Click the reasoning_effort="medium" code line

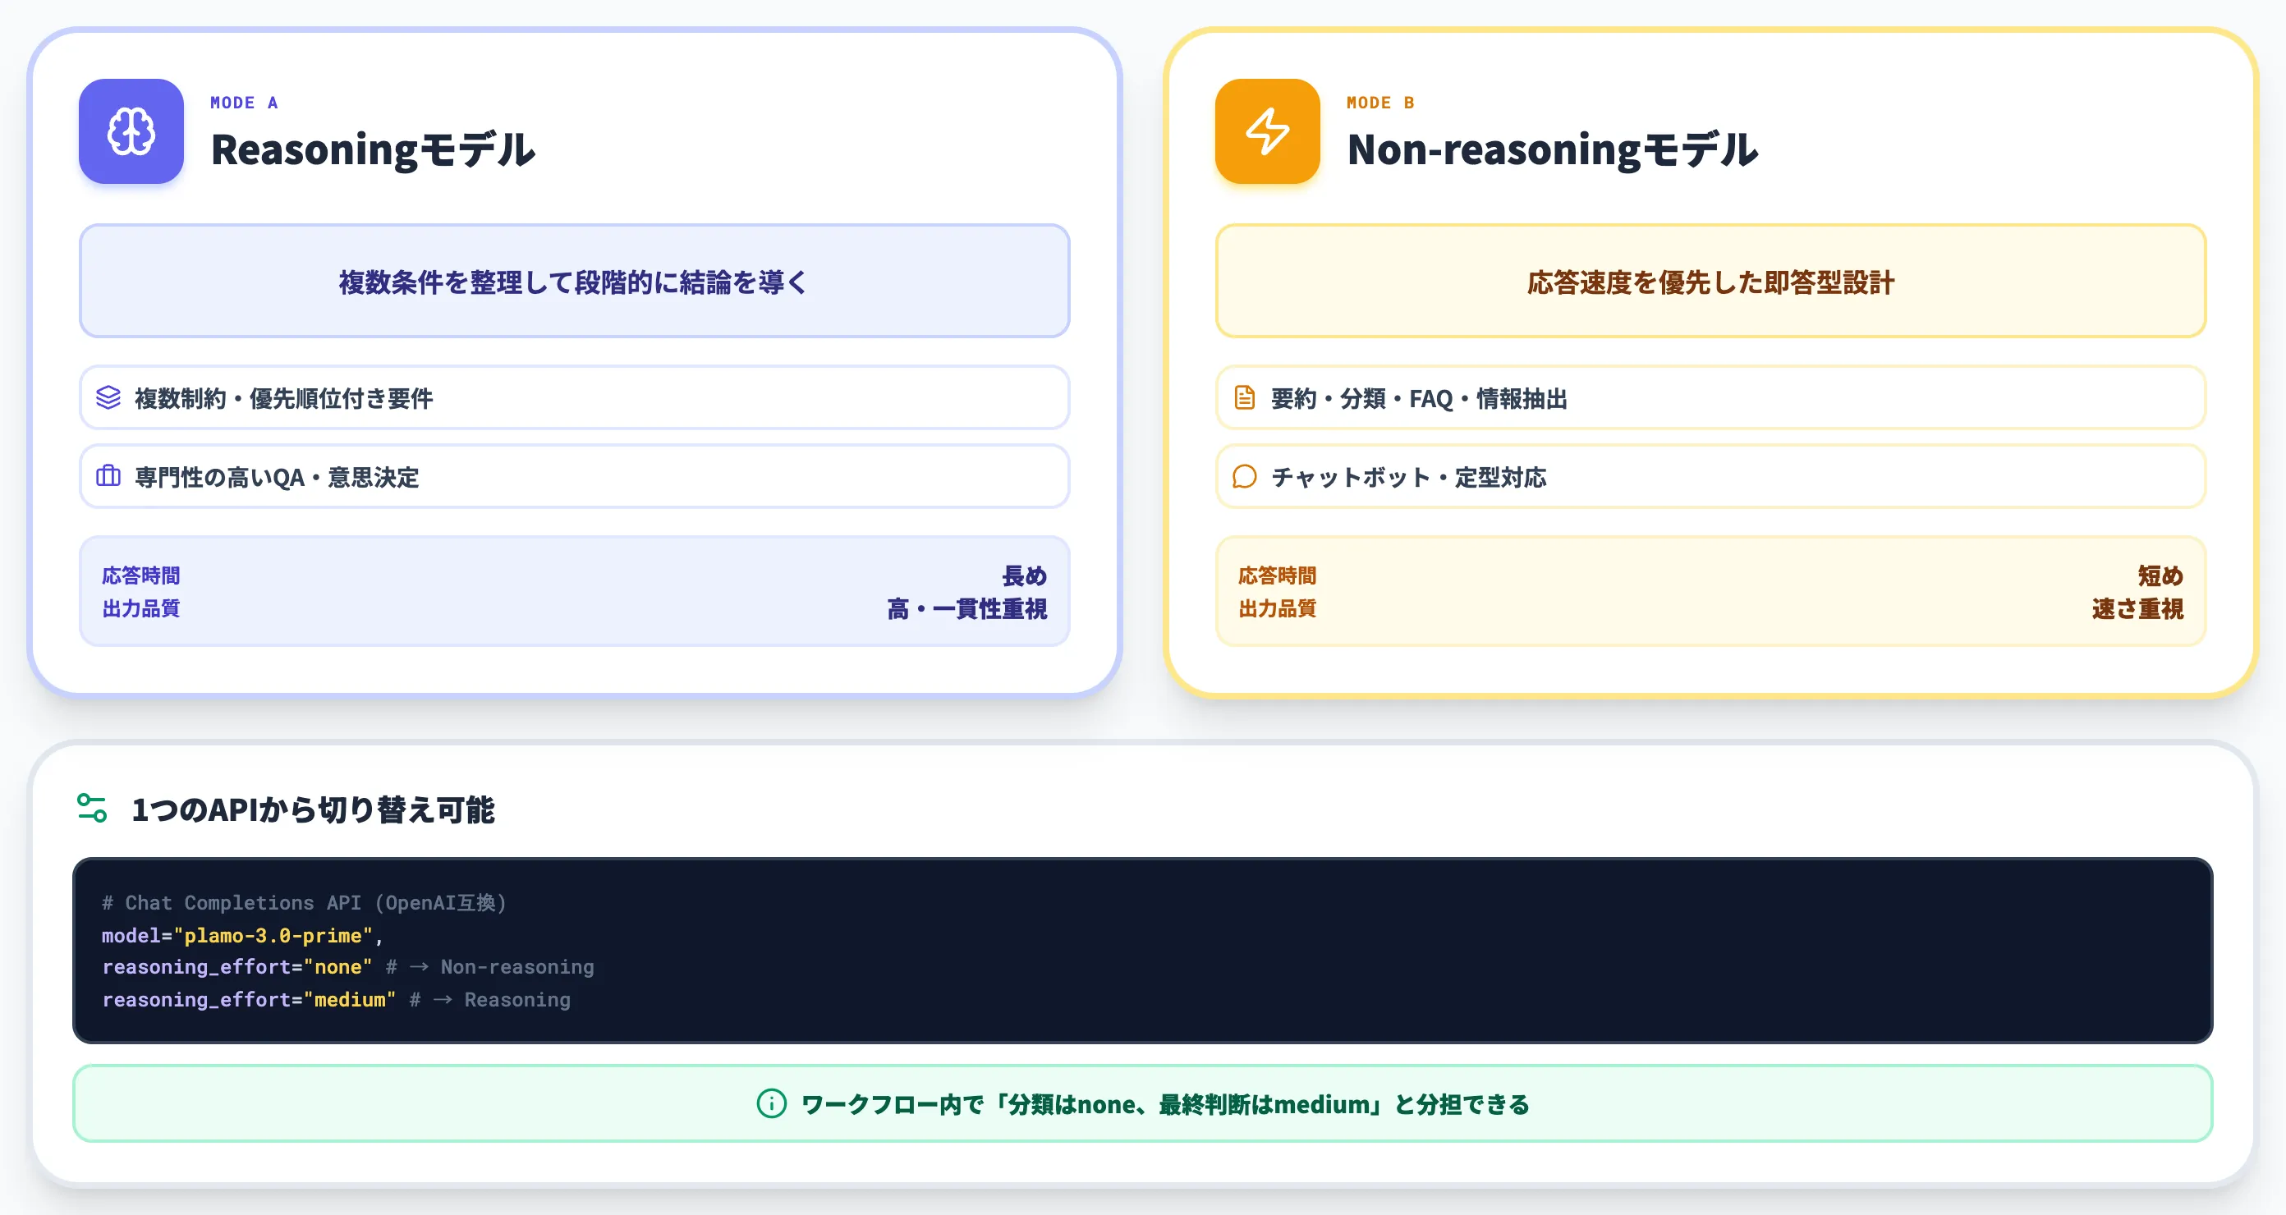click(337, 999)
